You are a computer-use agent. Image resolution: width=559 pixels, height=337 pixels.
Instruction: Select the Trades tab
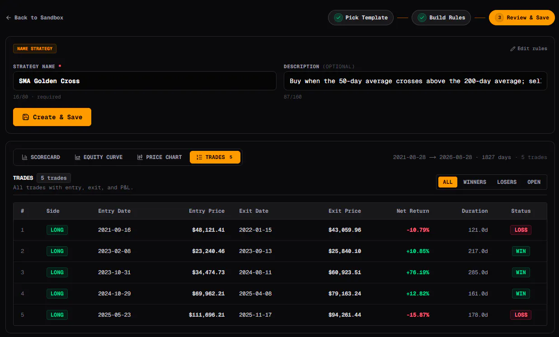point(215,157)
